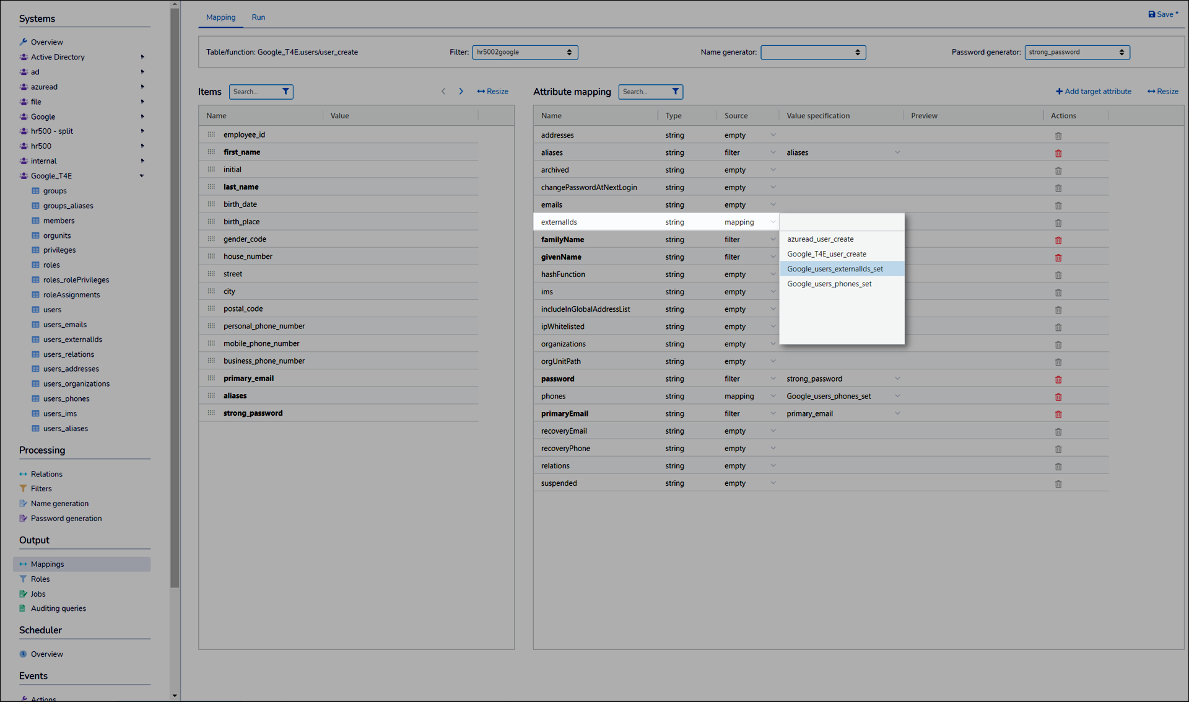This screenshot has height=702, width=1189.
Task: Click trash icon for password row
Action: pyautogui.click(x=1058, y=379)
